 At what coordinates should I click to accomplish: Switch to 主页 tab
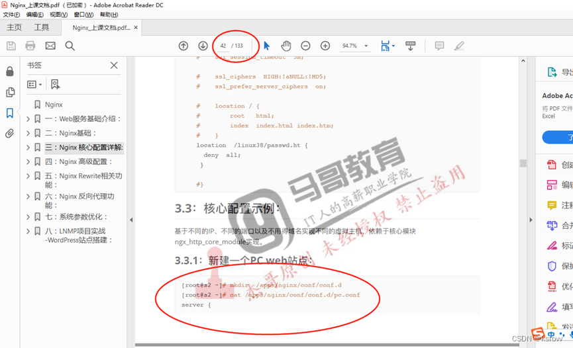coord(15,27)
